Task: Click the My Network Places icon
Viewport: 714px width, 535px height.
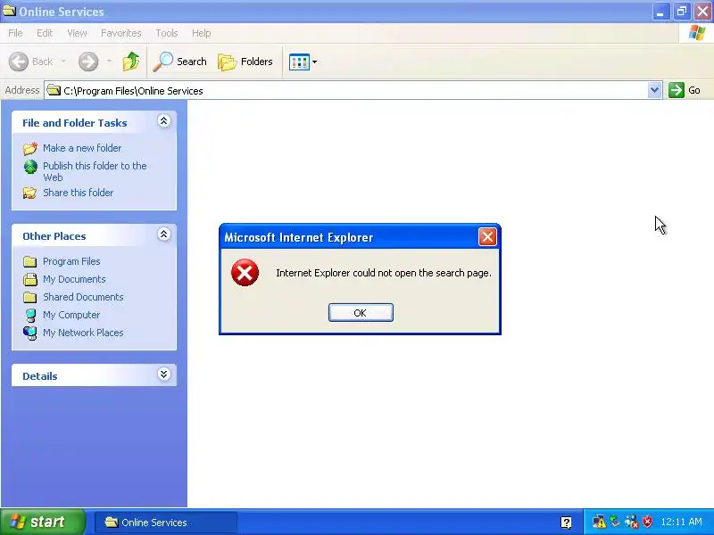Action: [x=30, y=333]
